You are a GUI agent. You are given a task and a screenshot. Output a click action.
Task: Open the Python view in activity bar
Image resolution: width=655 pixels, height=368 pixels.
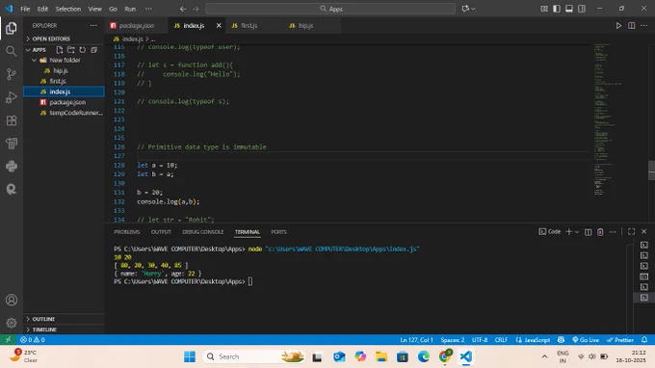(x=12, y=167)
